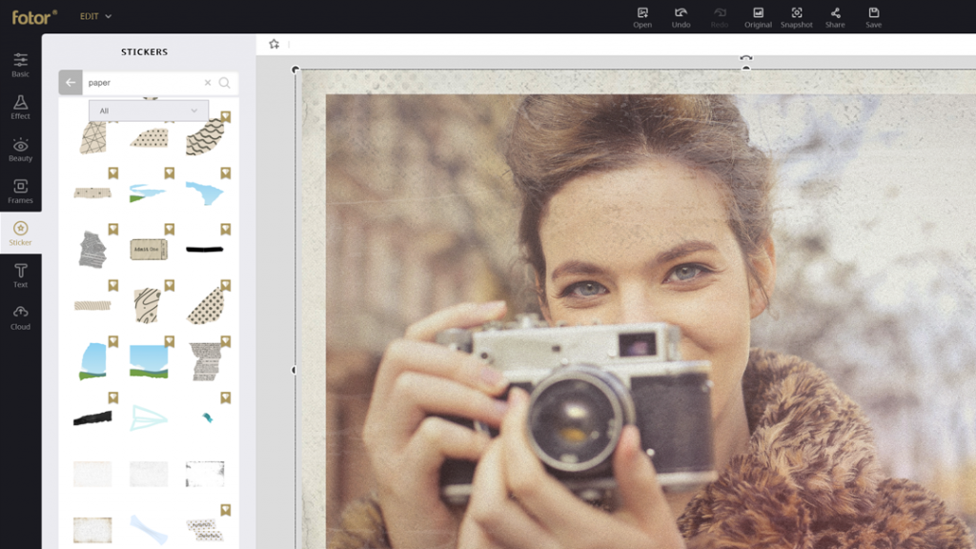The width and height of the screenshot is (976, 549).
Task: Add the cream polka dot tape strip sticker
Action: (92, 193)
